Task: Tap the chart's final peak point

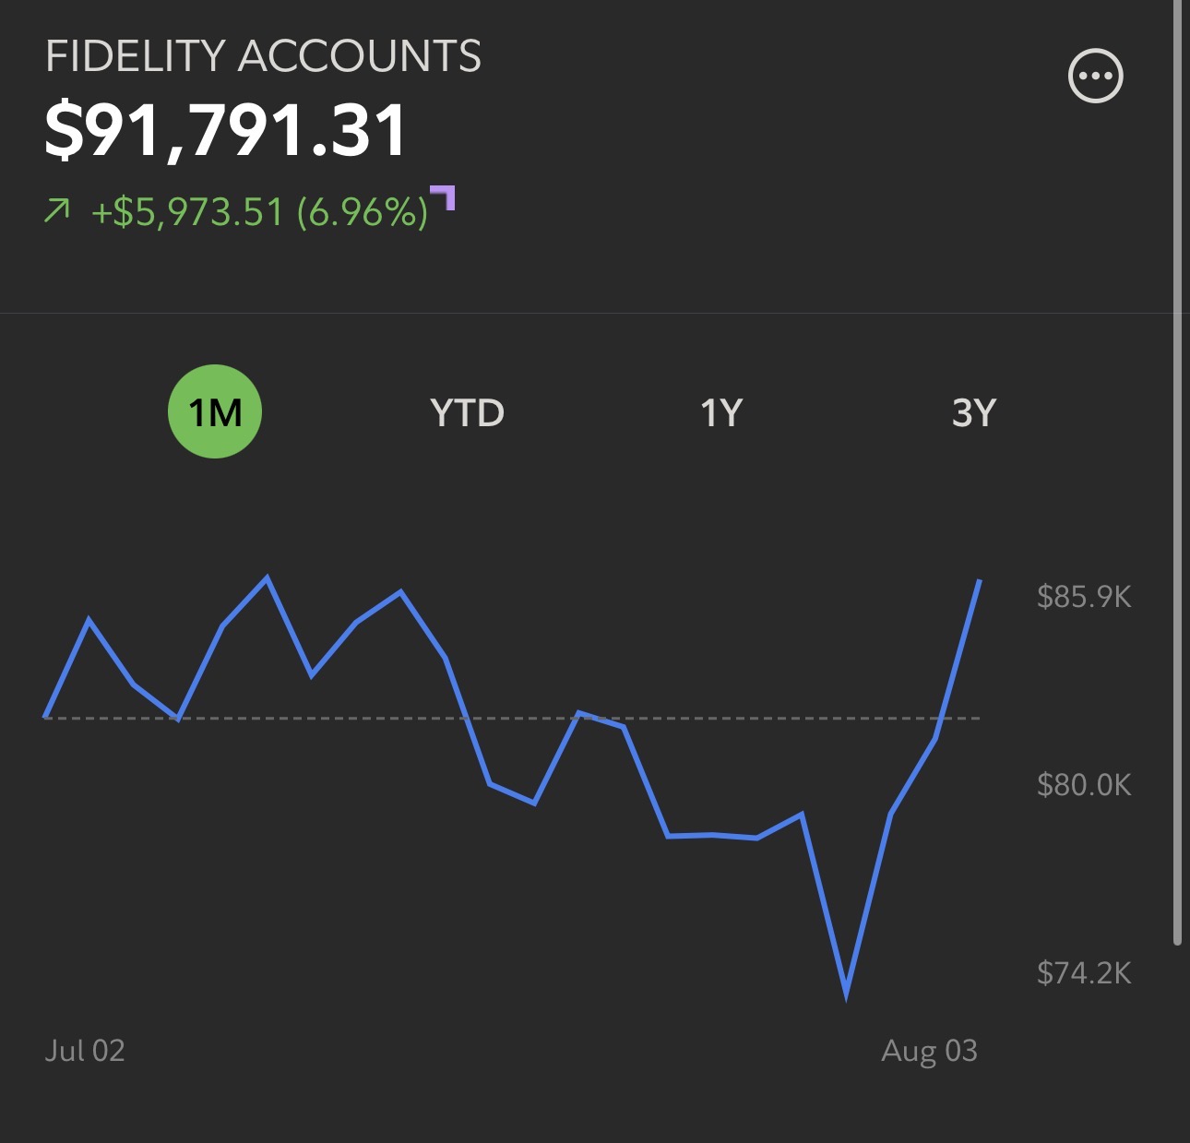Action: point(979,580)
